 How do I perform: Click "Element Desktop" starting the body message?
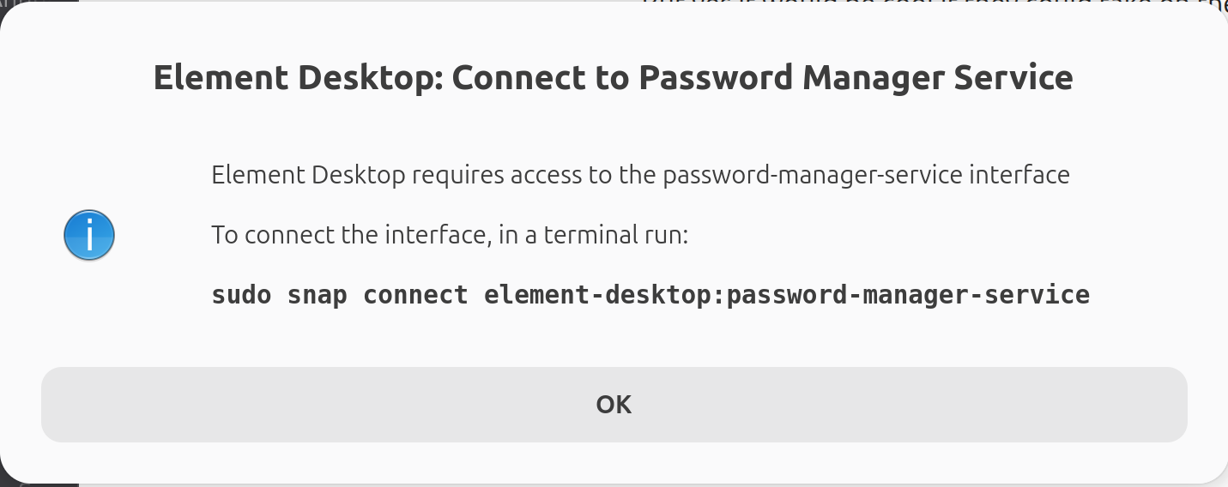point(308,175)
